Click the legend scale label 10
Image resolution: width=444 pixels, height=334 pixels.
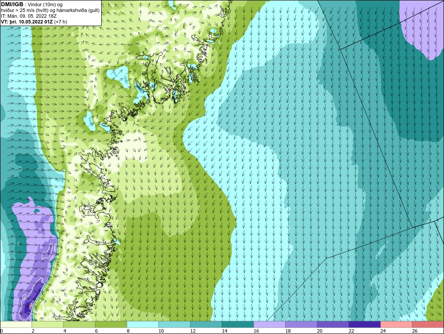click(161, 331)
